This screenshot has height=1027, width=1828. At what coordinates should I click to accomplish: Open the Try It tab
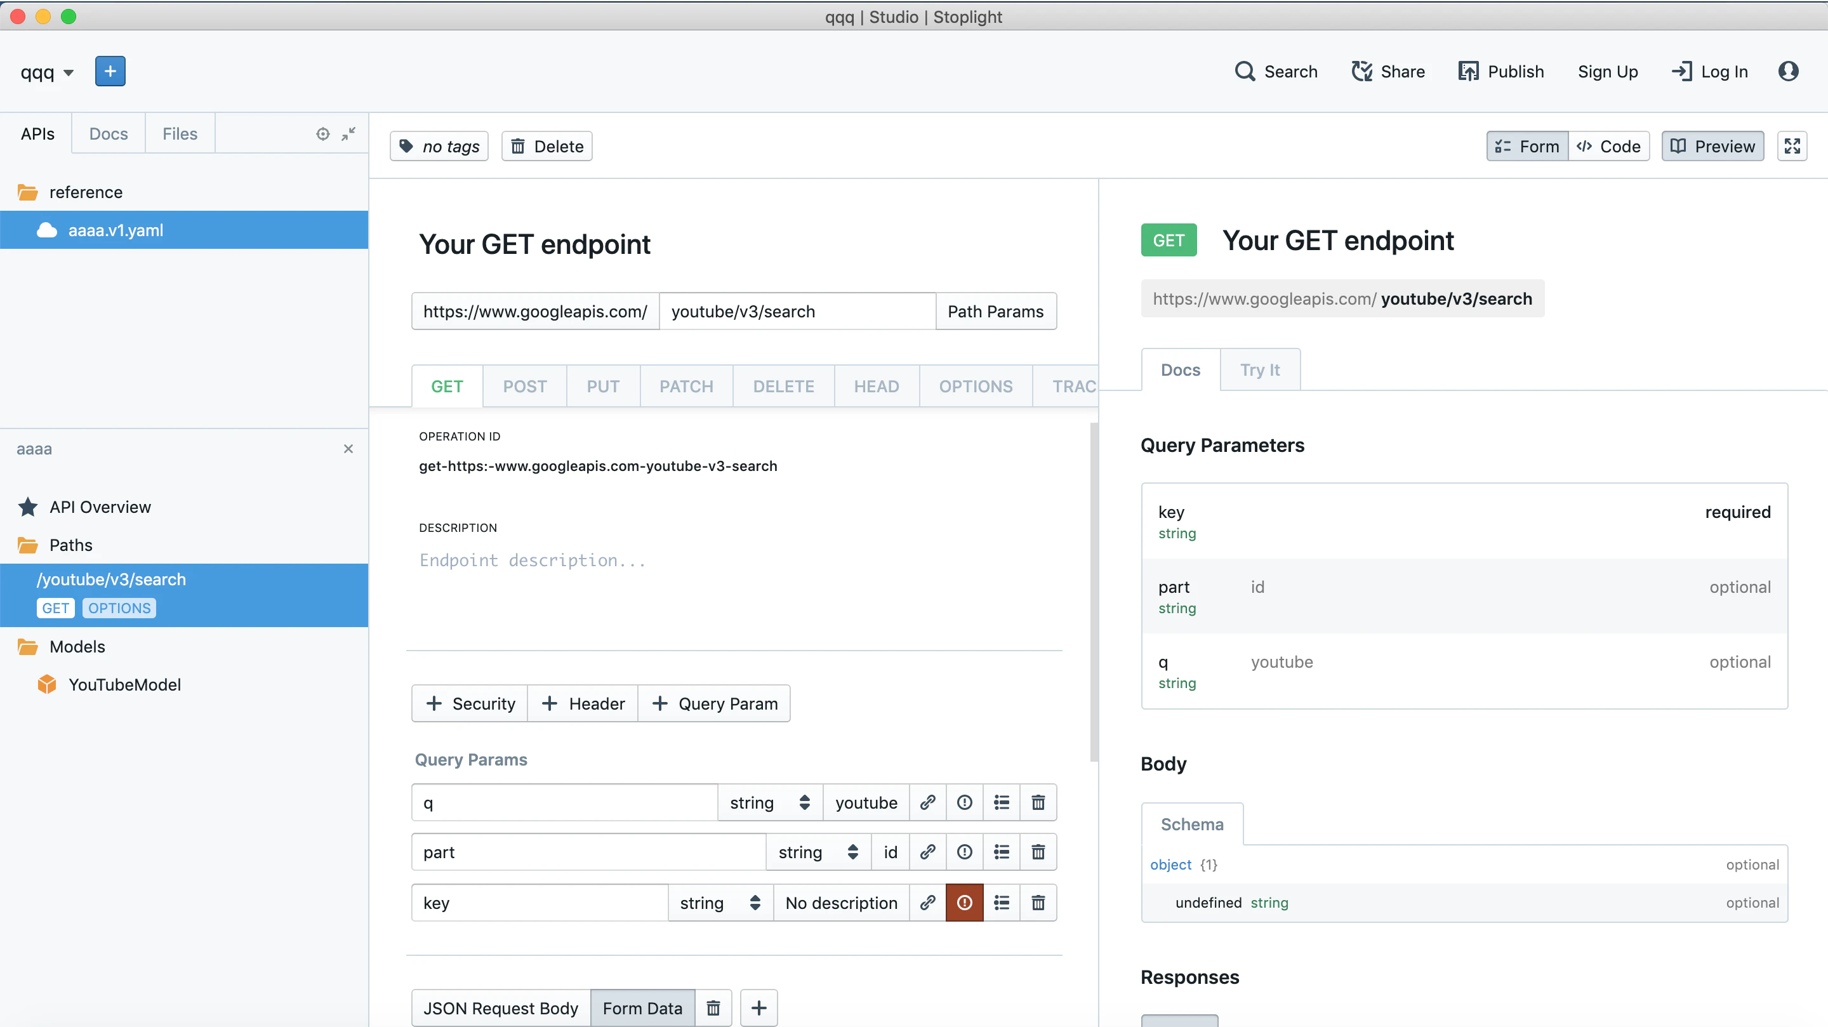[x=1259, y=370]
